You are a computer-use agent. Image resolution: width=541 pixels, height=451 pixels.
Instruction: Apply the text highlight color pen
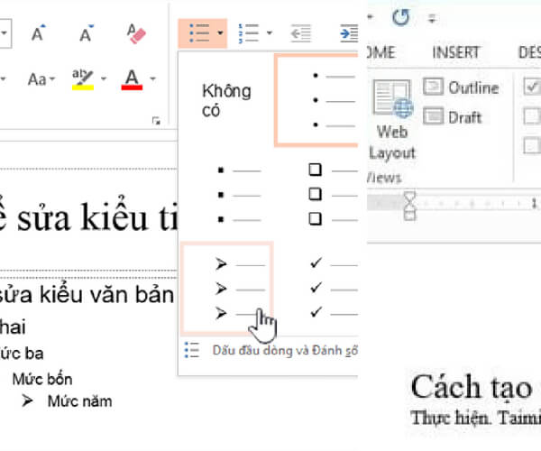point(83,79)
